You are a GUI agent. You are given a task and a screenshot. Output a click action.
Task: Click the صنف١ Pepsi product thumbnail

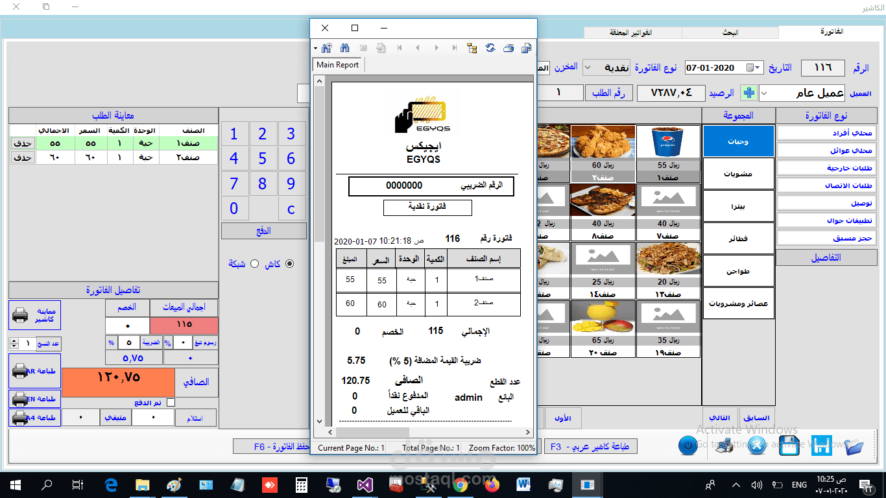pyautogui.click(x=668, y=154)
